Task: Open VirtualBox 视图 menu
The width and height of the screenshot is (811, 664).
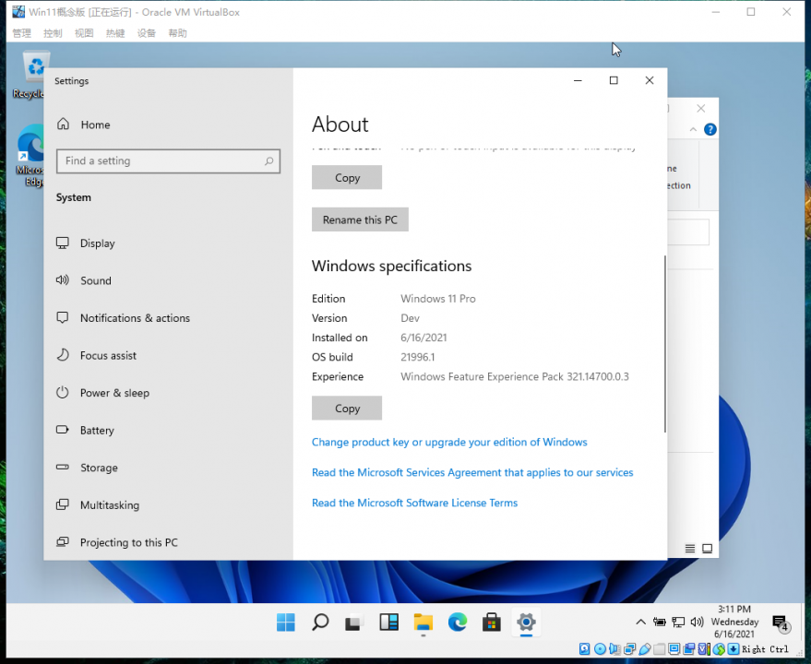Action: pos(84,33)
